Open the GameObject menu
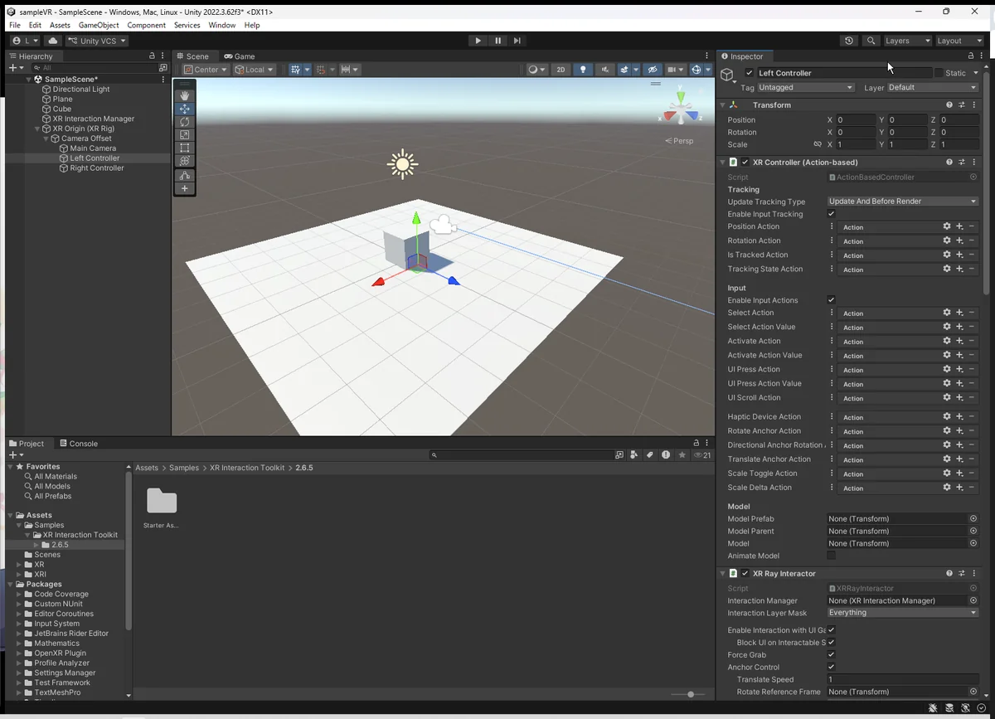The width and height of the screenshot is (995, 719). coord(99,25)
